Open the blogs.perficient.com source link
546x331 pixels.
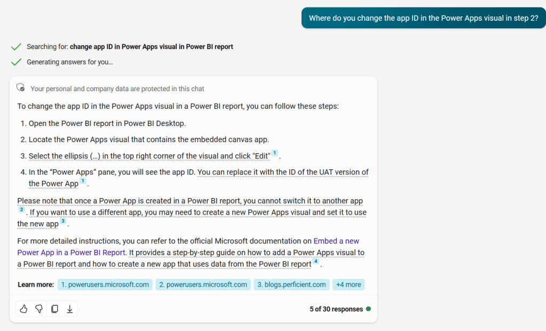coord(291,285)
